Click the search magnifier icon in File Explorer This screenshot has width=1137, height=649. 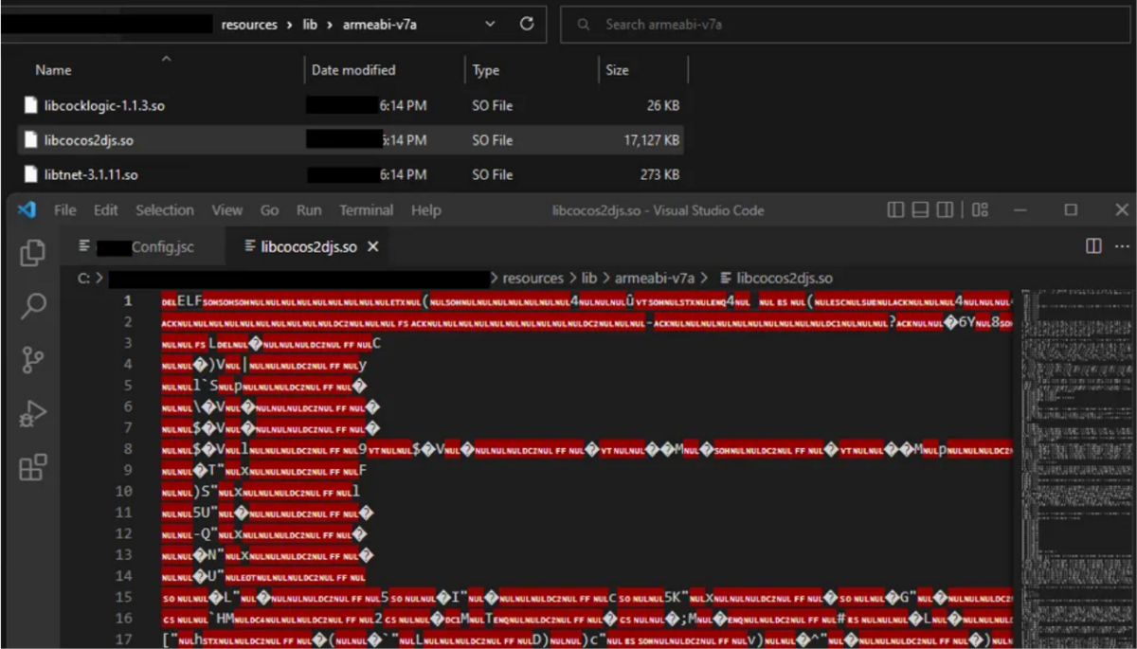(x=584, y=25)
